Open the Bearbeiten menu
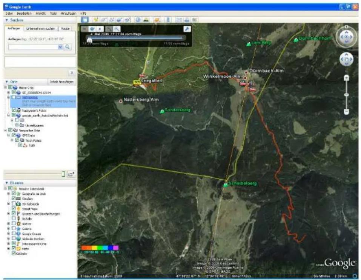Image resolution: width=361 pixels, height=280 pixels. [x=24, y=13]
